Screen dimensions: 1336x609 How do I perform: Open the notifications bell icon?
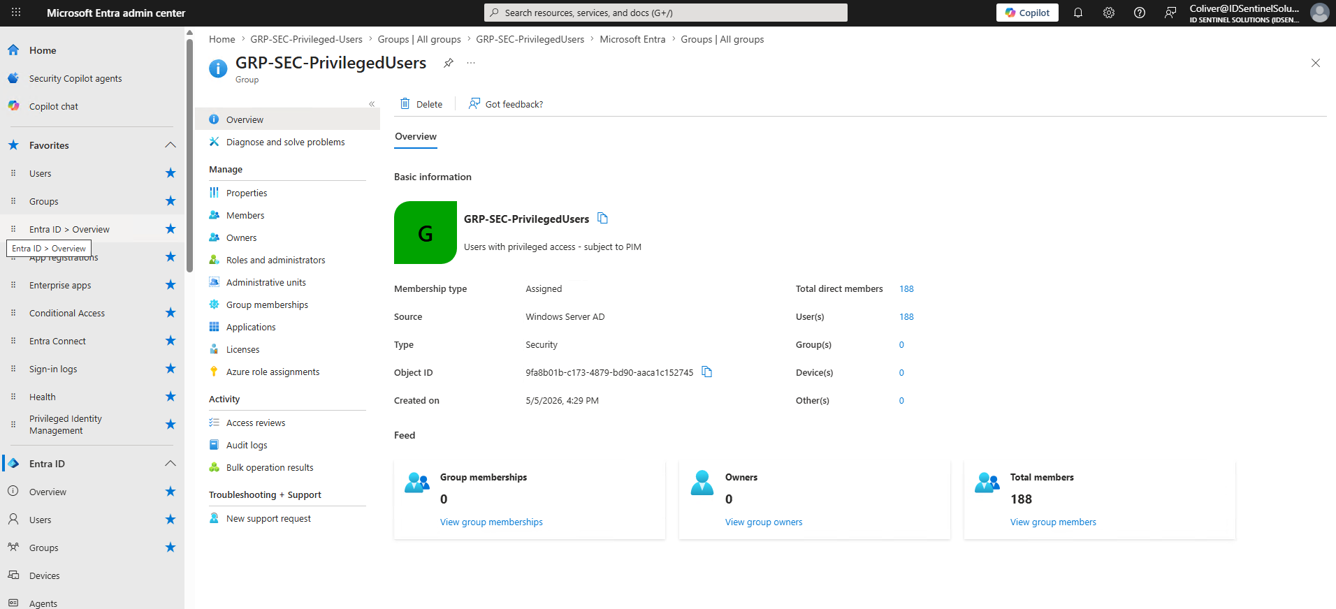point(1078,13)
